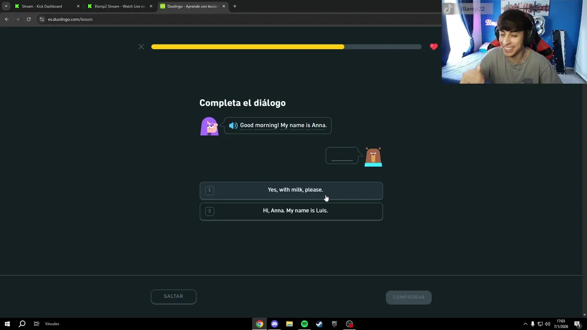587x330 pixels.
Task: Go forward in browser history
Action: tap(17, 19)
